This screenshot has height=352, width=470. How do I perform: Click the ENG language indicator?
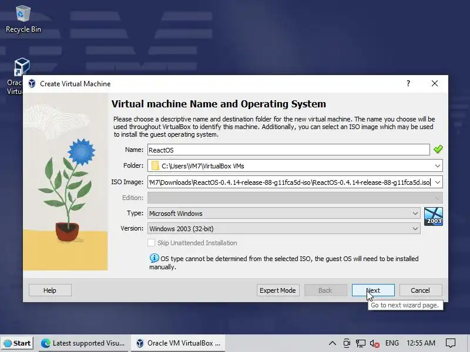click(392, 343)
